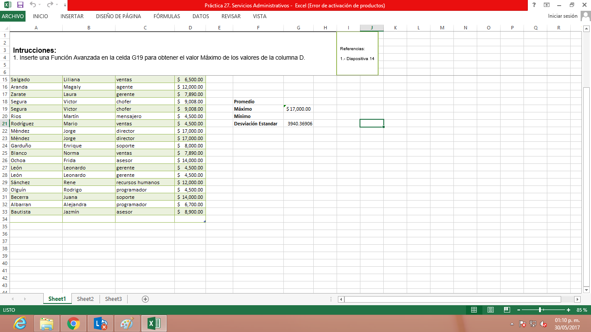
Task: Open the ARCHIVO tab
Action: coord(13,16)
